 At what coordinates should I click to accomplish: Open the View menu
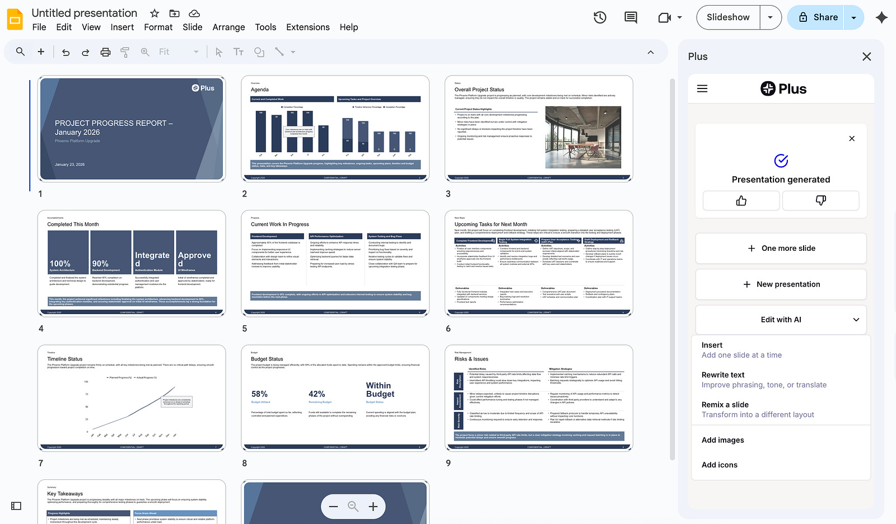[91, 27]
